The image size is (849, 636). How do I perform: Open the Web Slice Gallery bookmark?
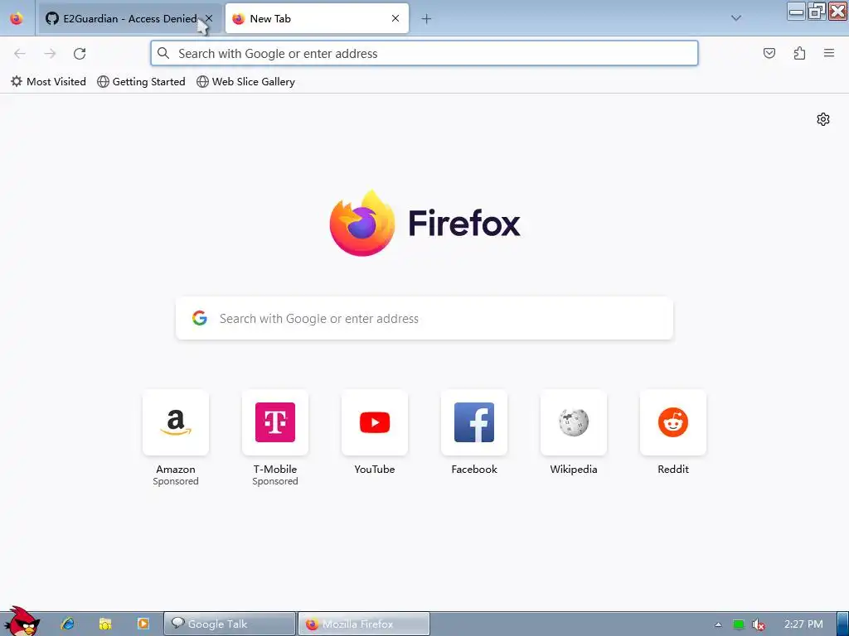tap(245, 82)
